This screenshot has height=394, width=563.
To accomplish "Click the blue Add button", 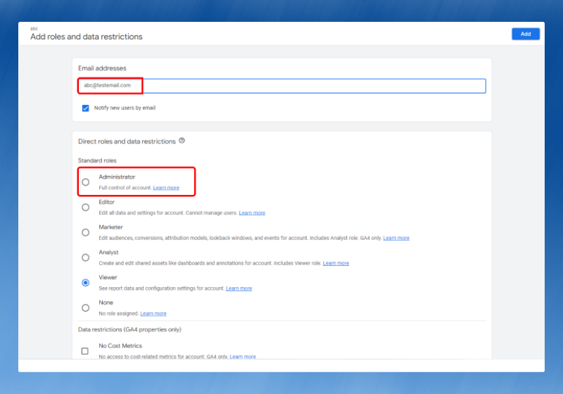I will 526,34.
